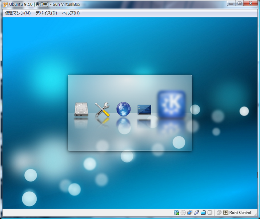Click the mouse integration status icon
The width and height of the screenshot is (260, 219).
(219, 212)
